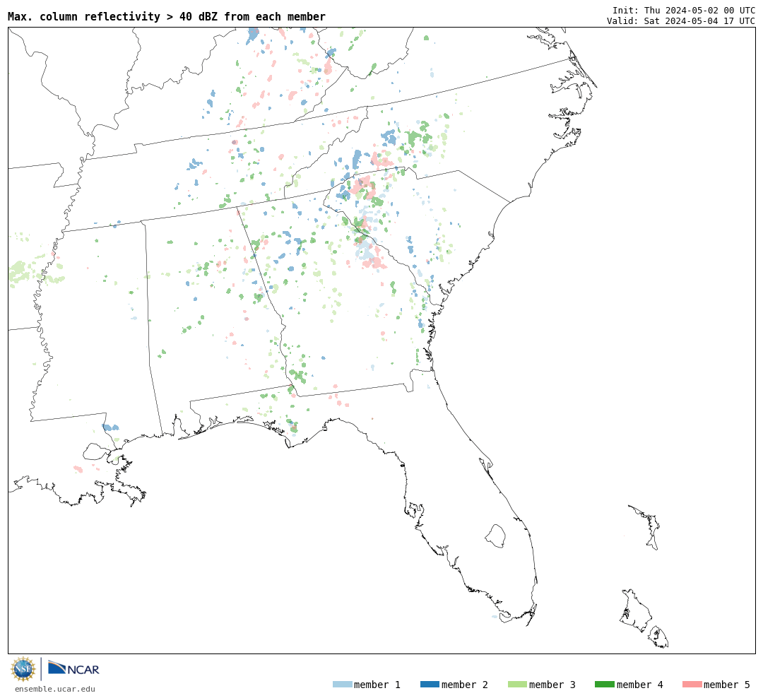The width and height of the screenshot is (763, 698).
Task: Click the NSF logo icon
Action: pyautogui.click(x=23, y=669)
